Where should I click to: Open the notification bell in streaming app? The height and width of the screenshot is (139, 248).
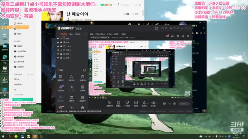coord(183,36)
